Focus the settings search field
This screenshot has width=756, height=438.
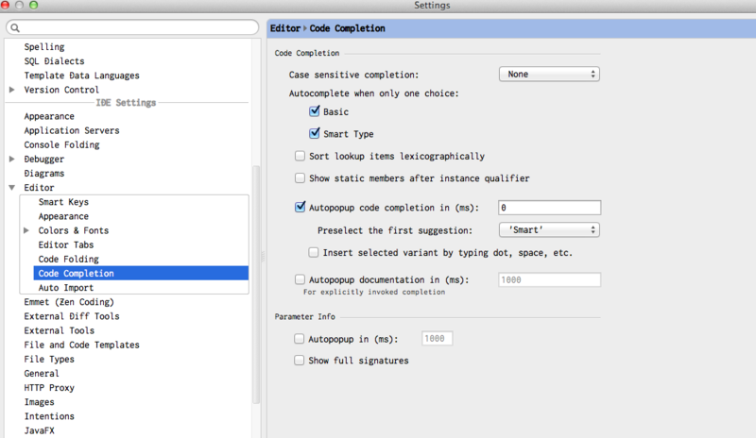pos(132,27)
